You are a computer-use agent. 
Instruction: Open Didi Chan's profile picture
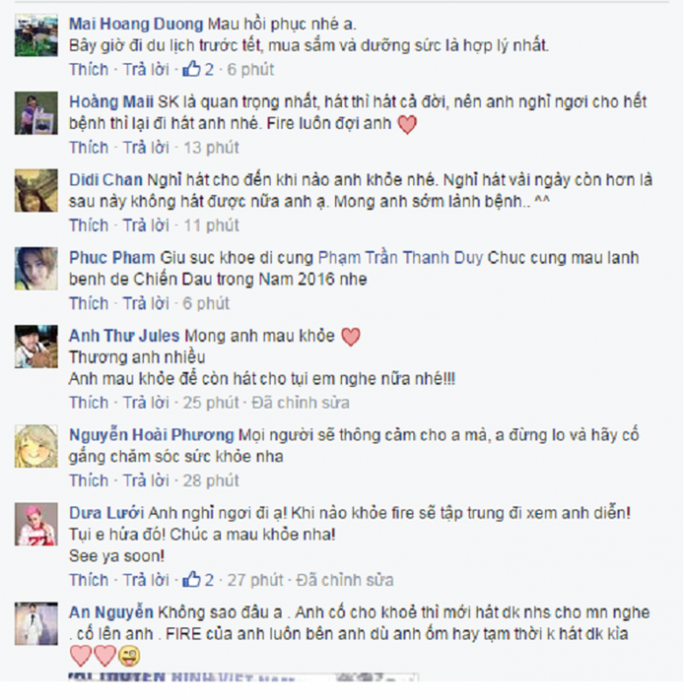pyautogui.click(x=36, y=190)
